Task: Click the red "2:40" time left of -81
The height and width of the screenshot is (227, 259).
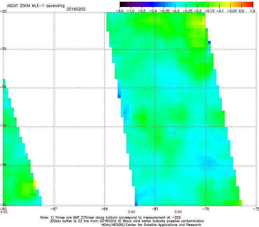Action: click(x=132, y=212)
